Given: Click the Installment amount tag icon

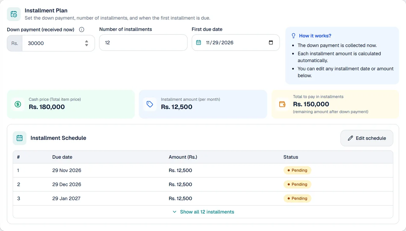Looking at the screenshot, I should click(150, 104).
